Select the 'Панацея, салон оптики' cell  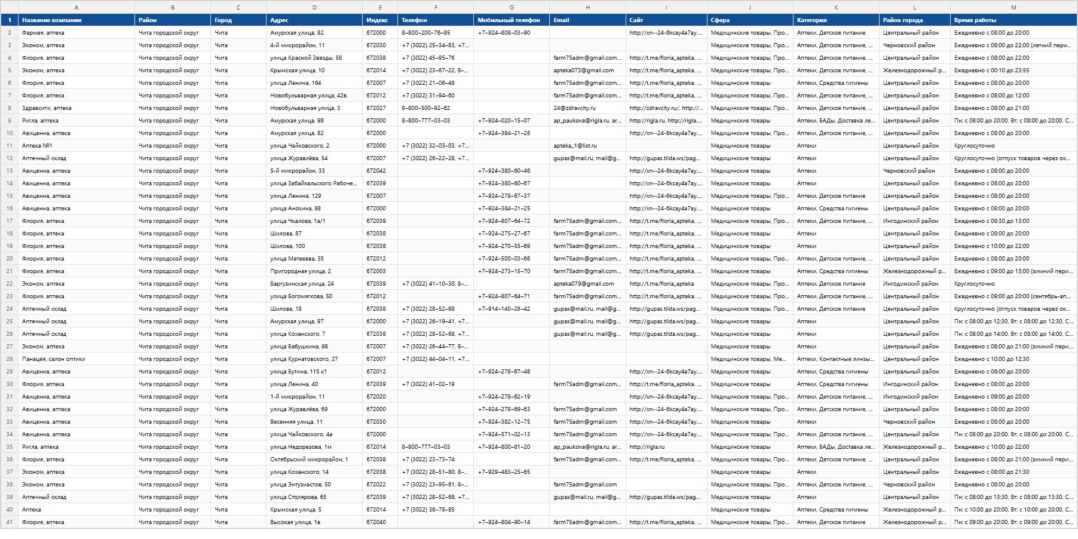[76, 359]
